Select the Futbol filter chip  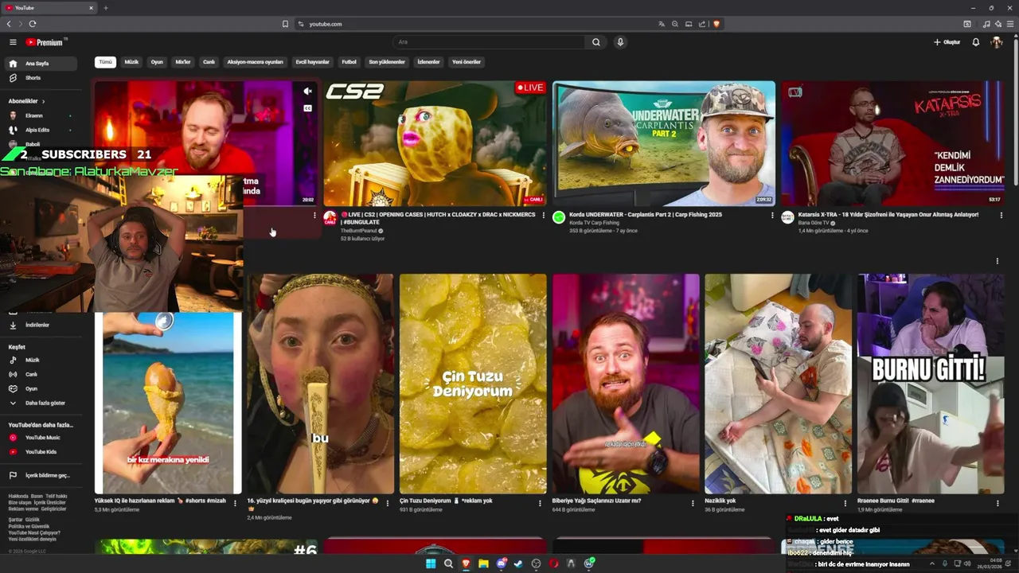[x=349, y=62]
